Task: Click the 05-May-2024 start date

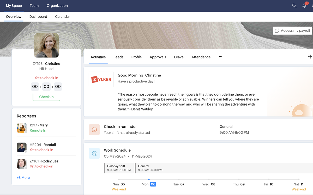Action: 115,156
